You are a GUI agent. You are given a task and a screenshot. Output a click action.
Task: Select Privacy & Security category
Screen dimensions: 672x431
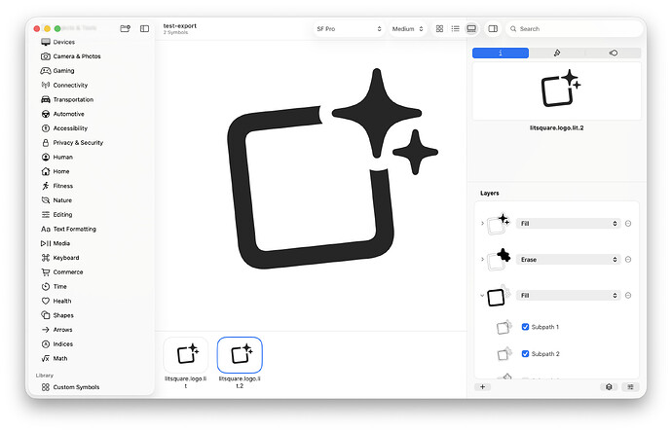coord(72,142)
